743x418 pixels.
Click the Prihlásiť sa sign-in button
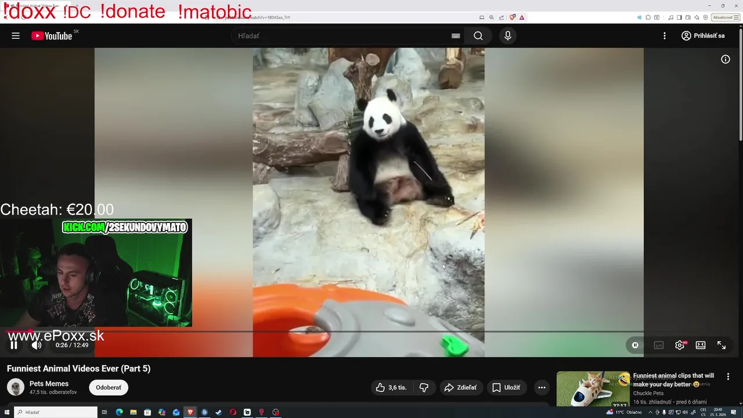[703, 36]
